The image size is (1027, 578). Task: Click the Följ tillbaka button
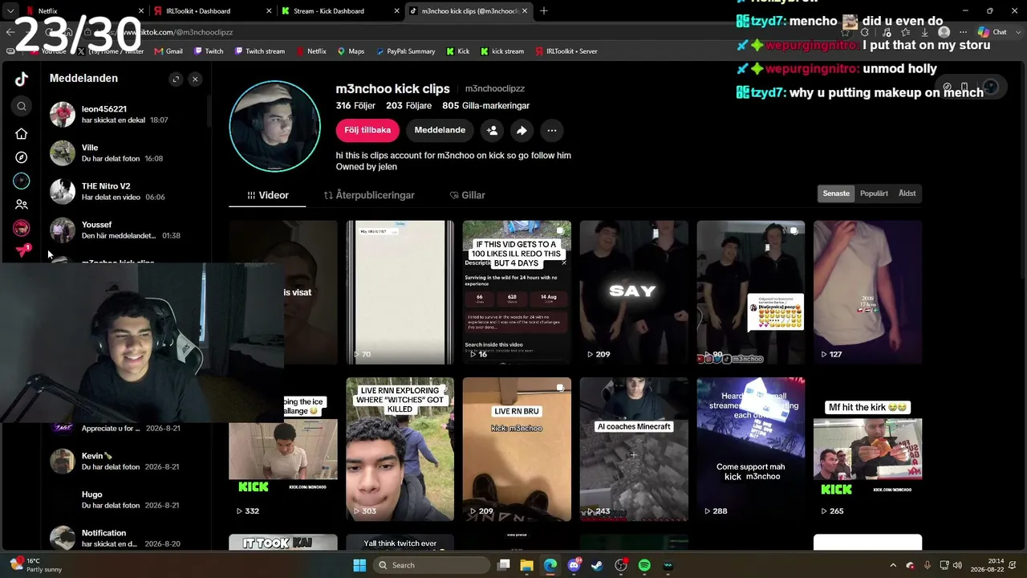[367, 130]
